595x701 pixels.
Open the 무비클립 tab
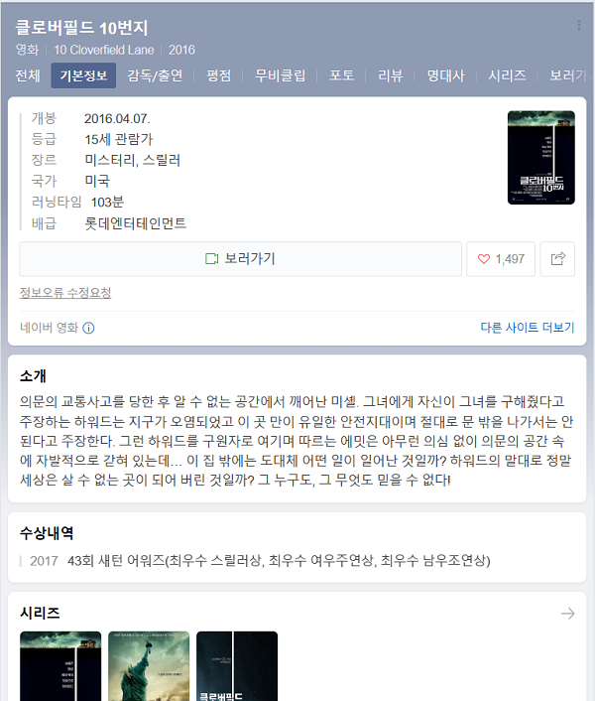coord(280,75)
